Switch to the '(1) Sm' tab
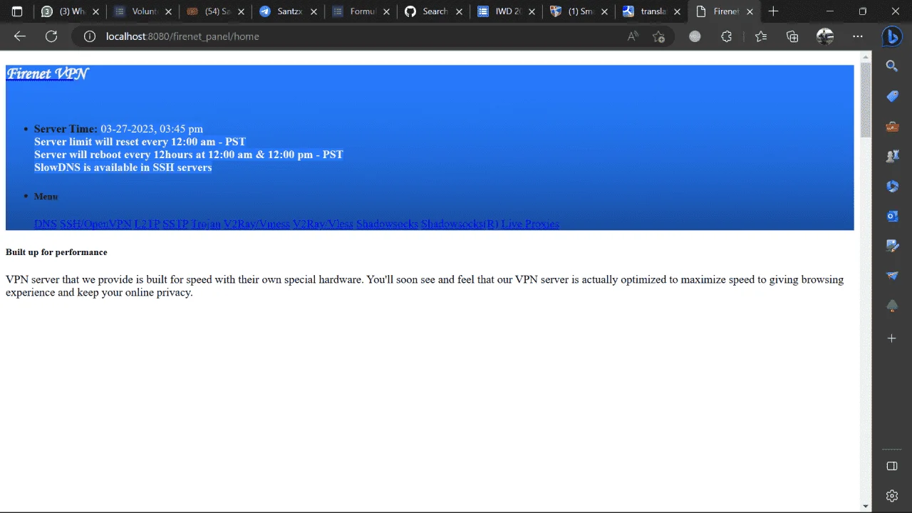This screenshot has height=513, width=912. [x=578, y=11]
